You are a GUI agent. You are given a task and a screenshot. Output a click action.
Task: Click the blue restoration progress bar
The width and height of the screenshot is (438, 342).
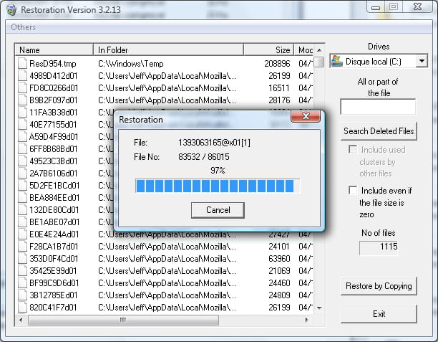click(x=218, y=186)
